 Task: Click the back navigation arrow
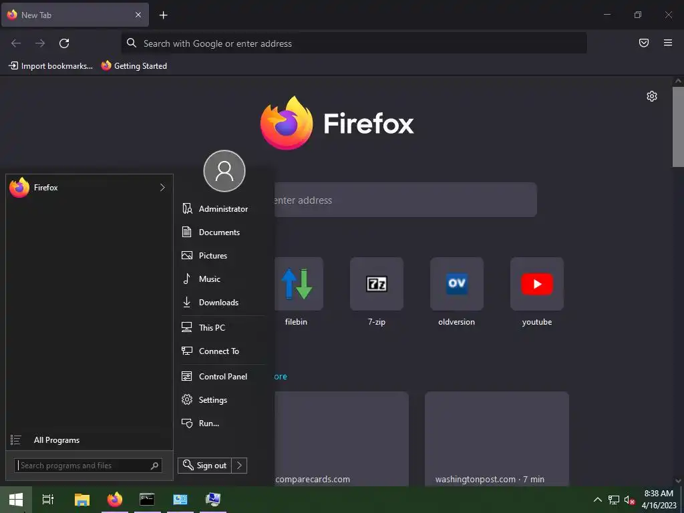click(x=16, y=43)
